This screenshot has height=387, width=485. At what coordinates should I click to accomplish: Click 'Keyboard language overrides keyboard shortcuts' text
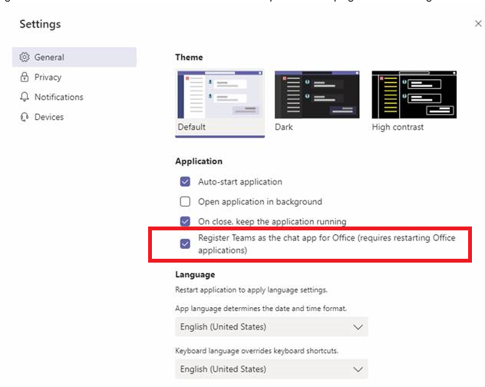pyautogui.click(x=257, y=351)
